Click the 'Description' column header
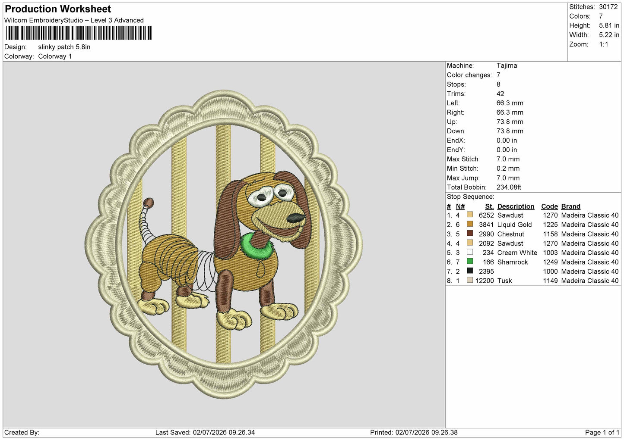624x440 pixels. point(516,206)
